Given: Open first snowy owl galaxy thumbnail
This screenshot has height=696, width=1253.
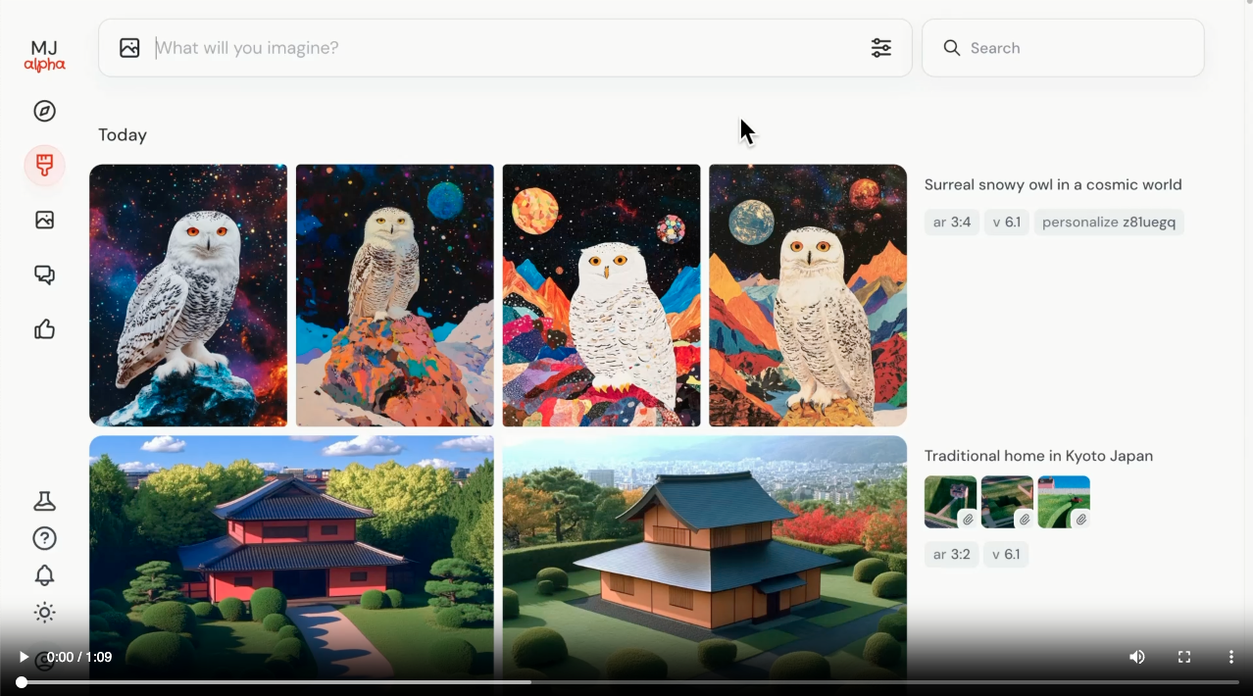Looking at the screenshot, I should pyautogui.click(x=188, y=295).
